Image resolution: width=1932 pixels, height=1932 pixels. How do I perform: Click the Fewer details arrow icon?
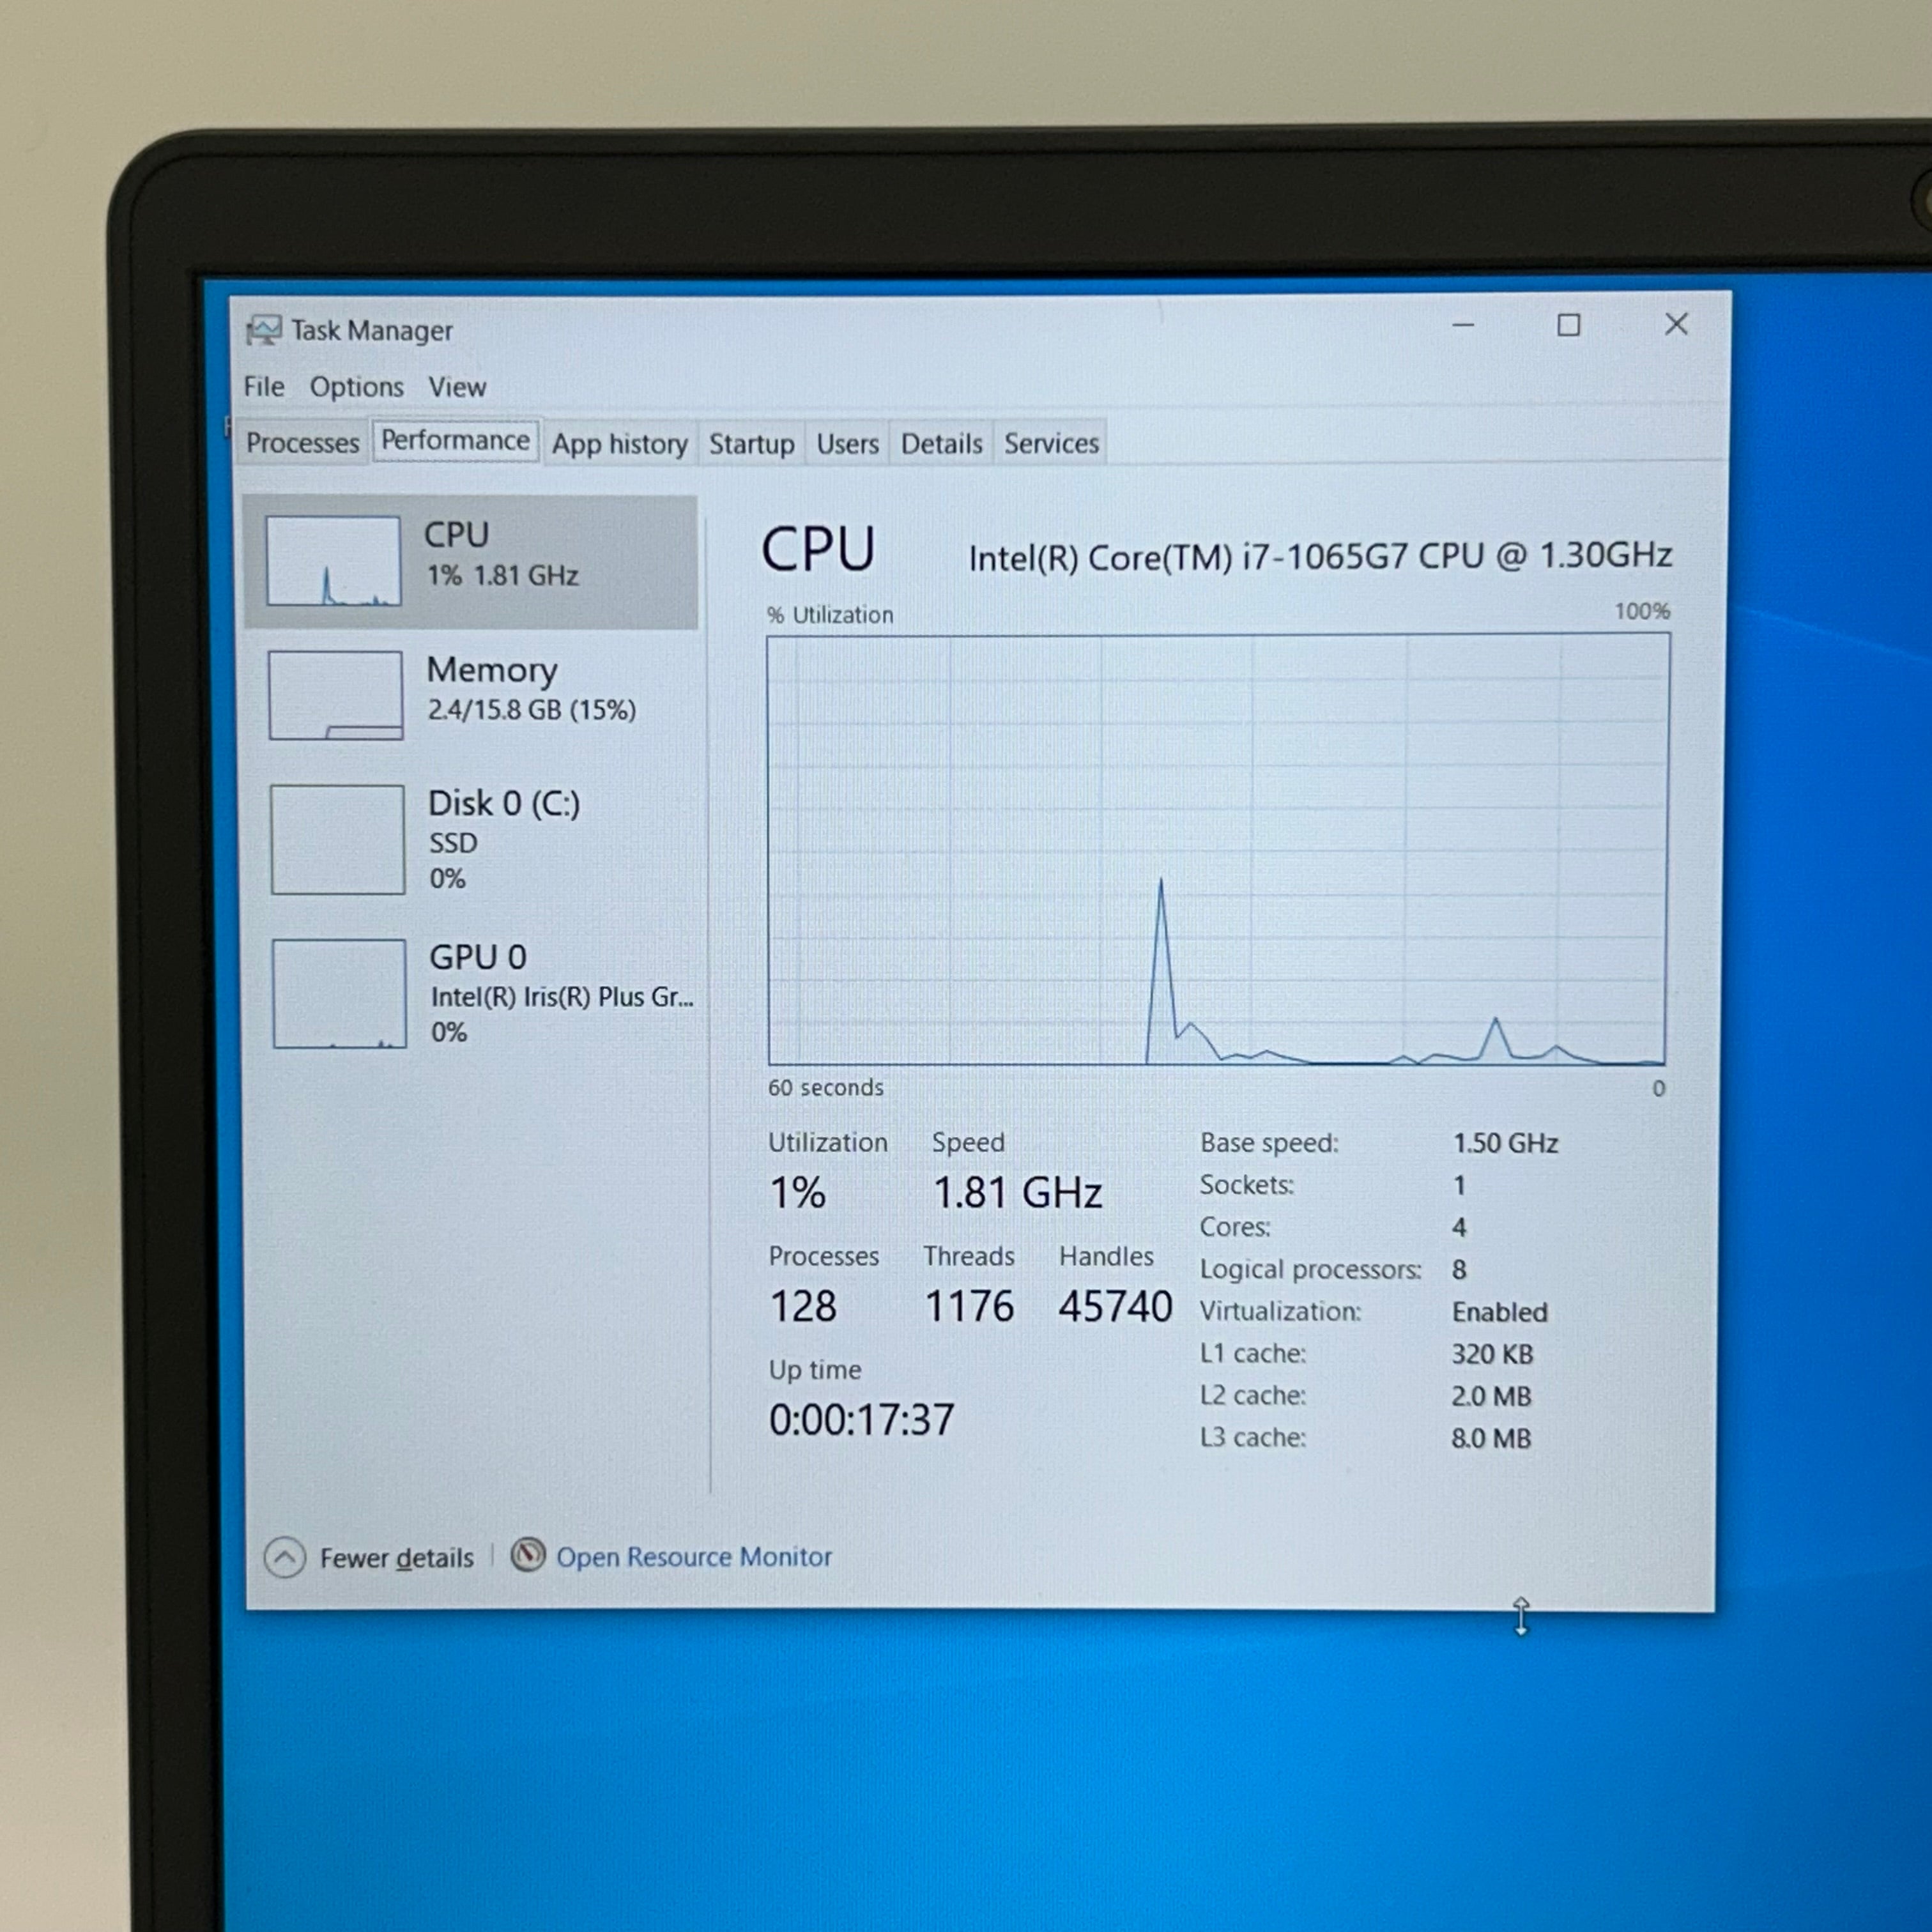point(285,1557)
